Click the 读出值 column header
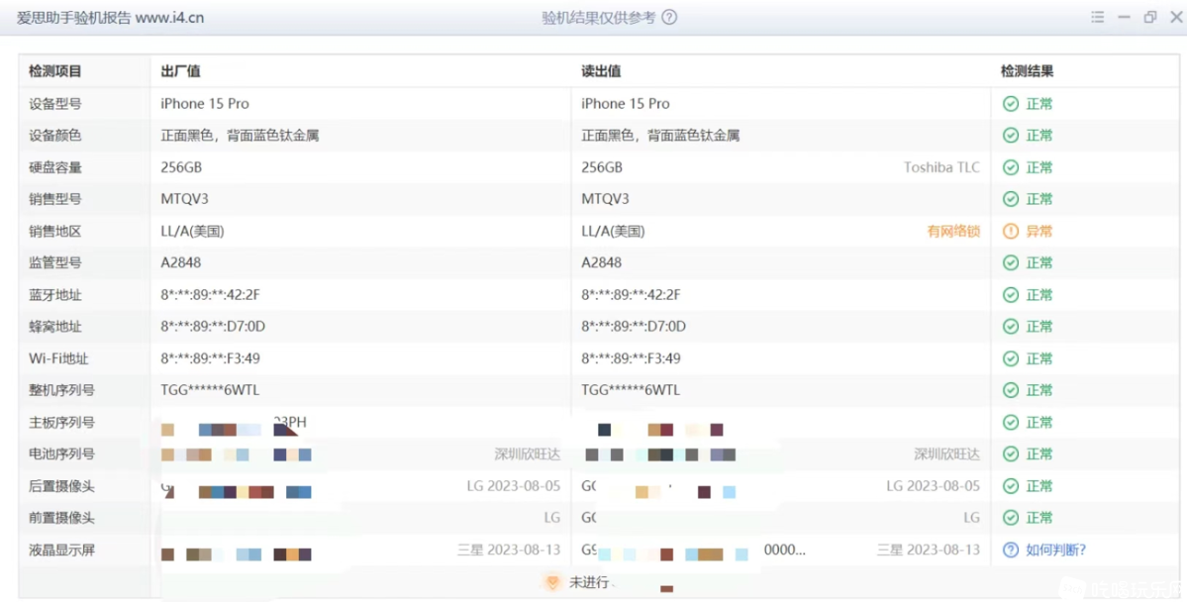Viewport: 1187px width, 602px height. coord(601,71)
